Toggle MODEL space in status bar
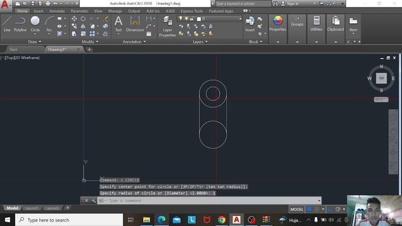This screenshot has height=226, width=402. 297,209
